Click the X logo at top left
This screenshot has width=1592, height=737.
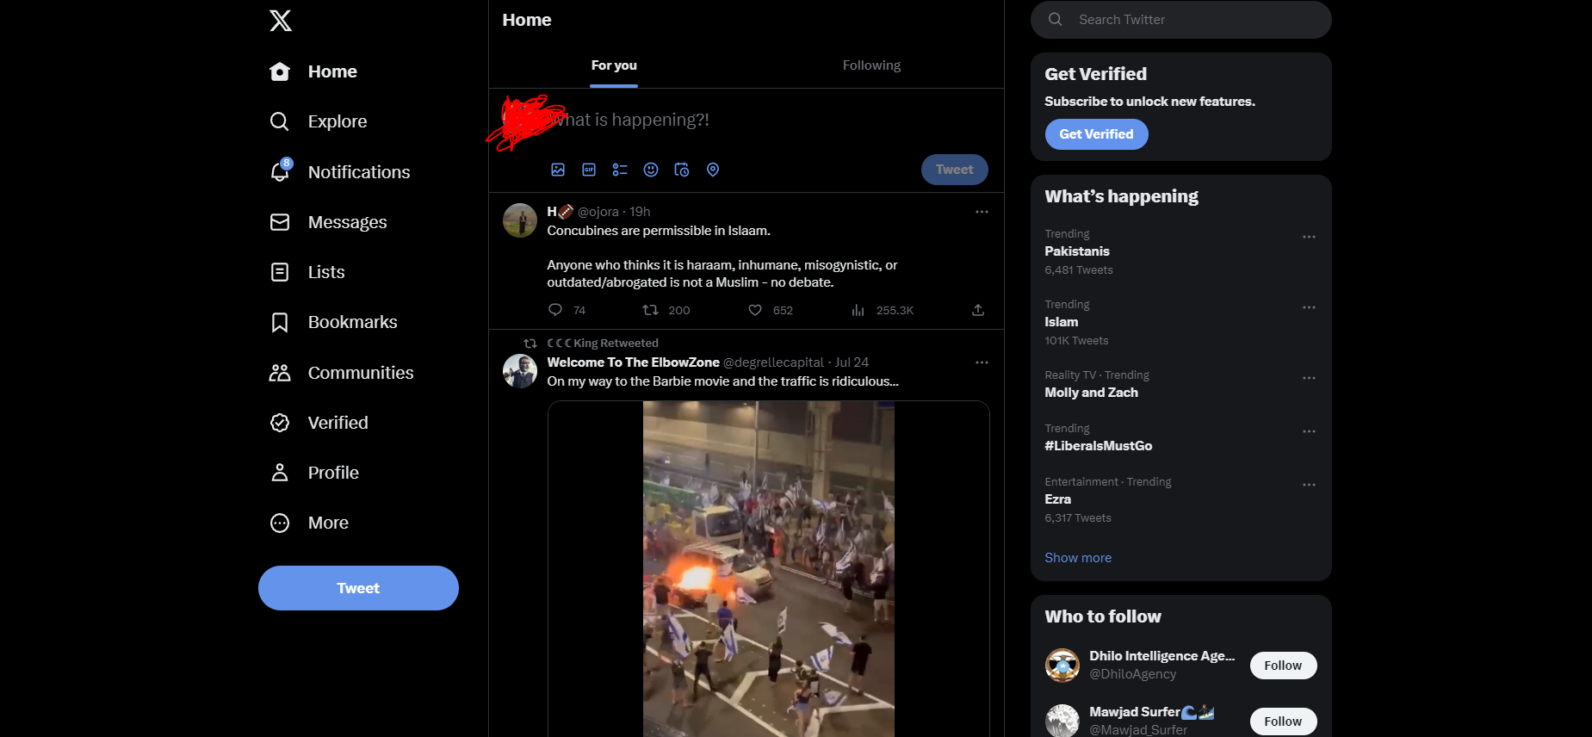coord(281,21)
